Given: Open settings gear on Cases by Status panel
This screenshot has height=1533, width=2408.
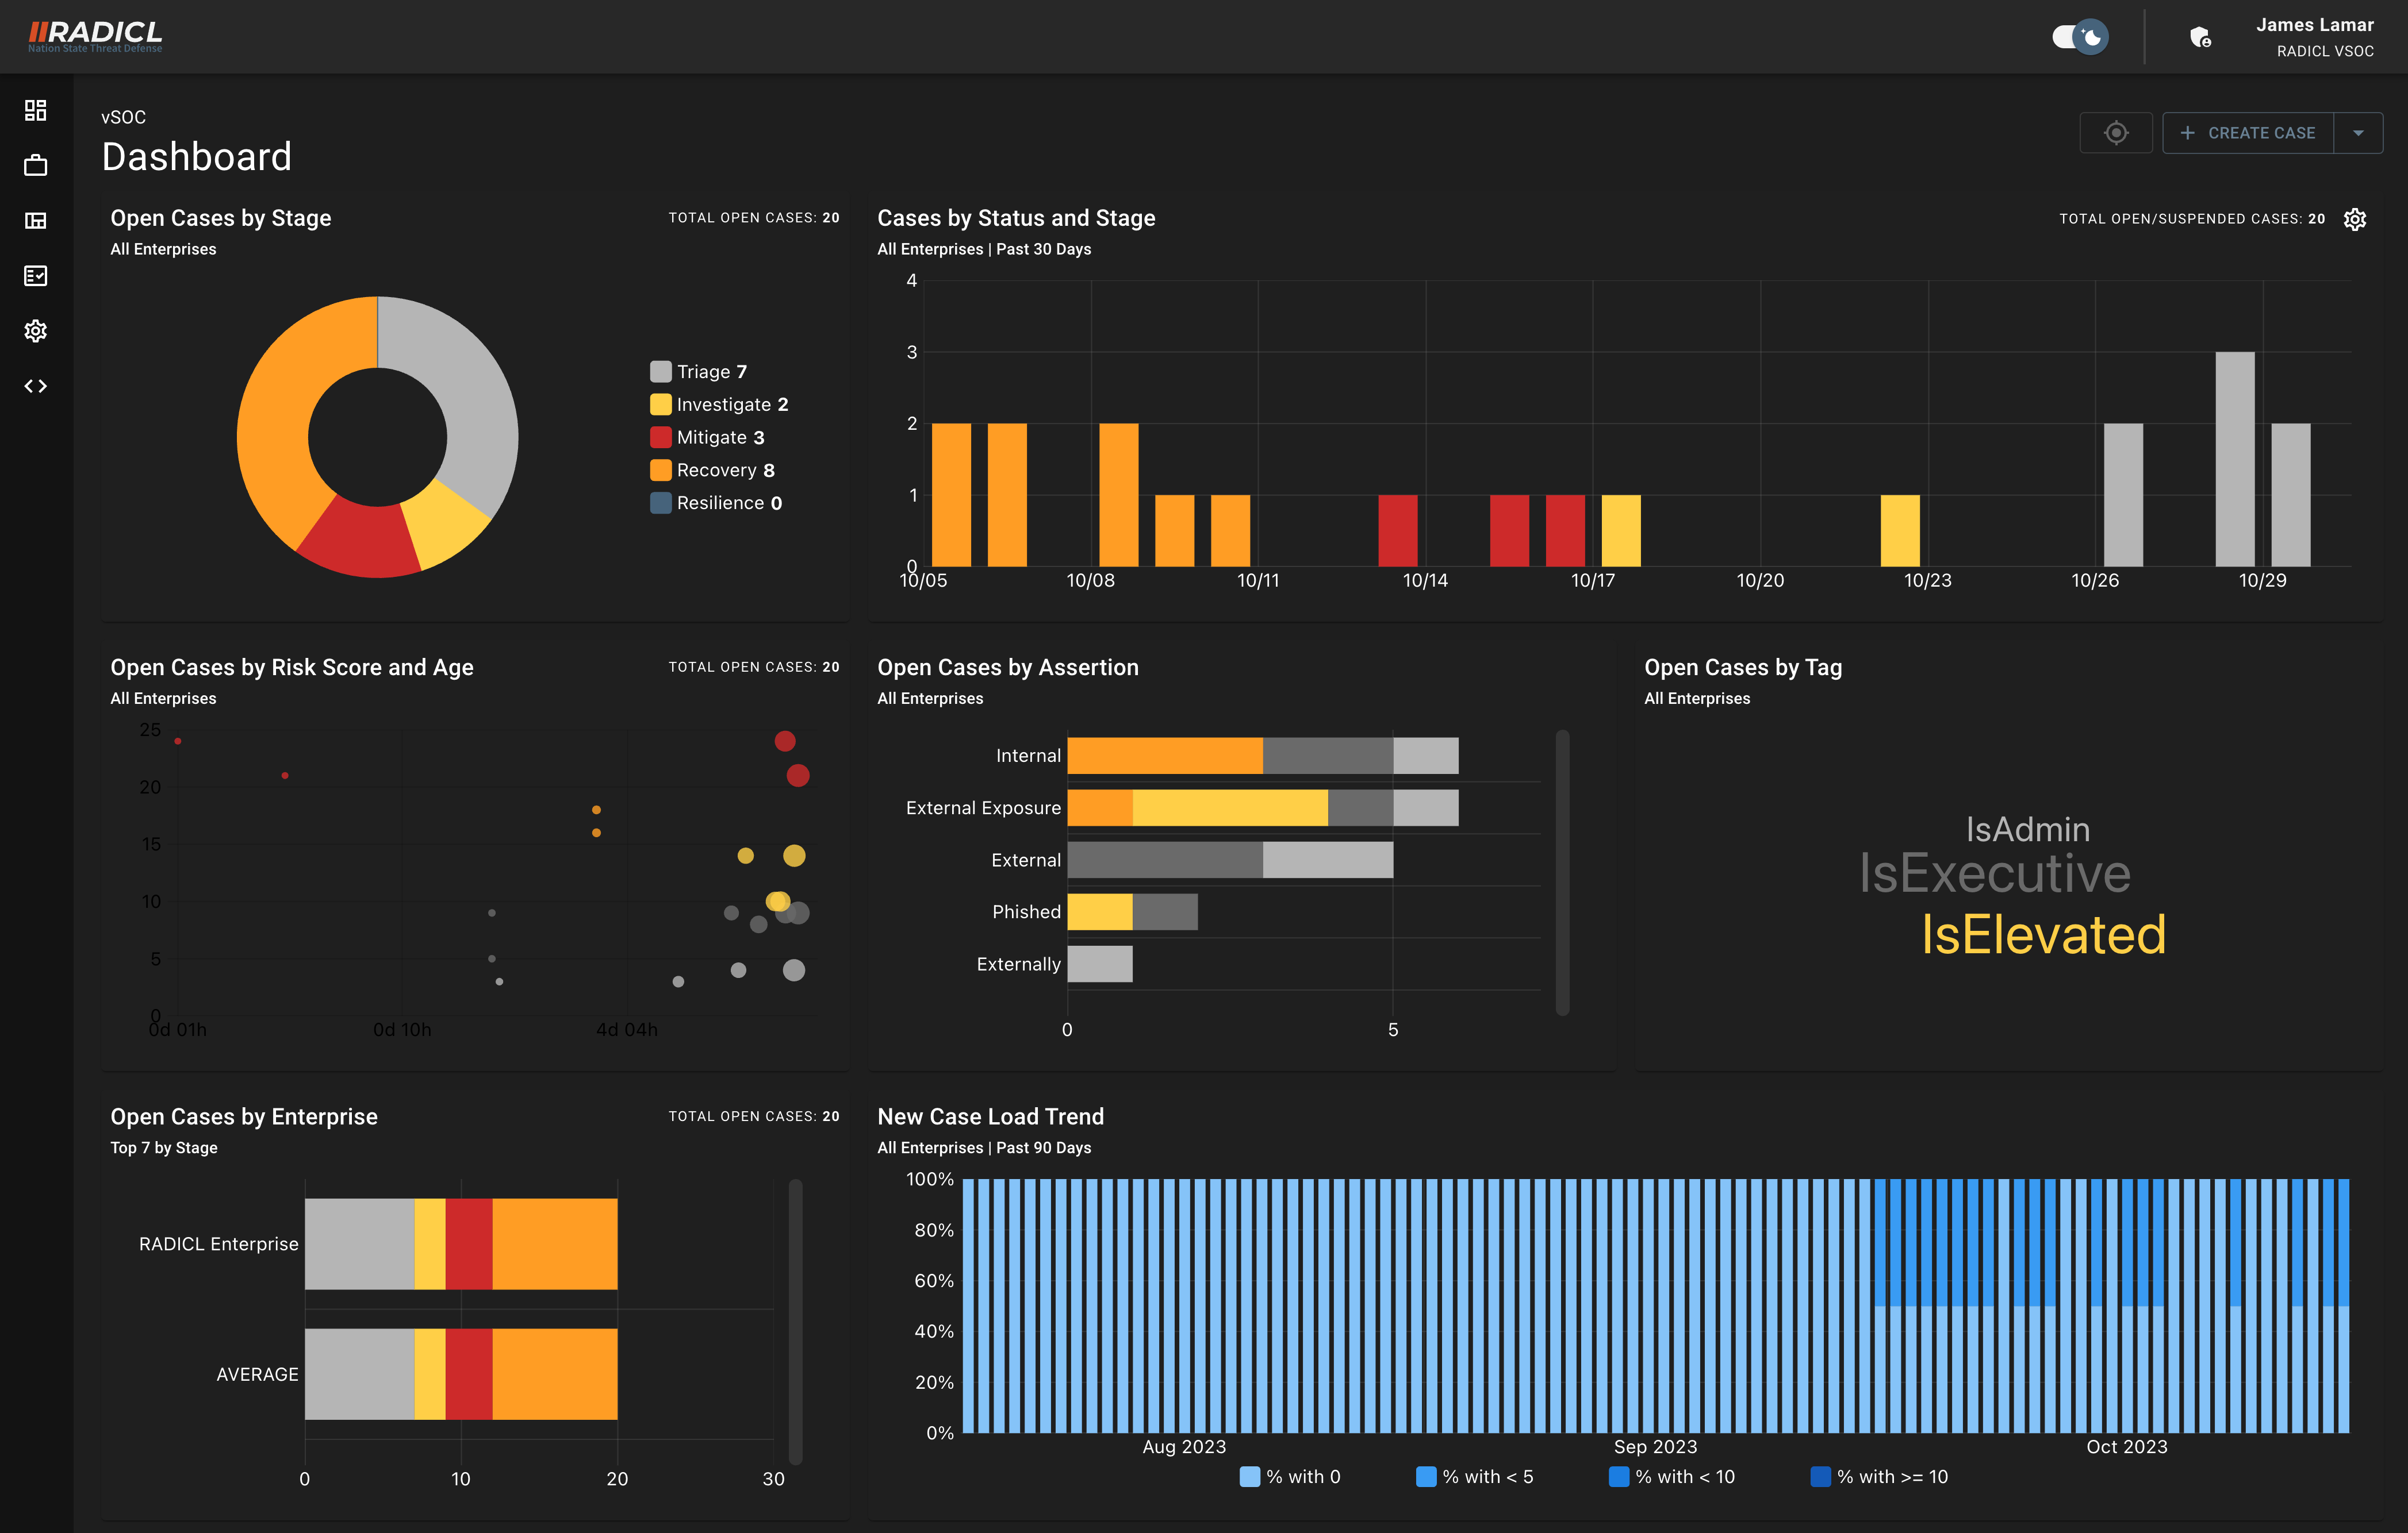Looking at the screenshot, I should click(x=2355, y=219).
